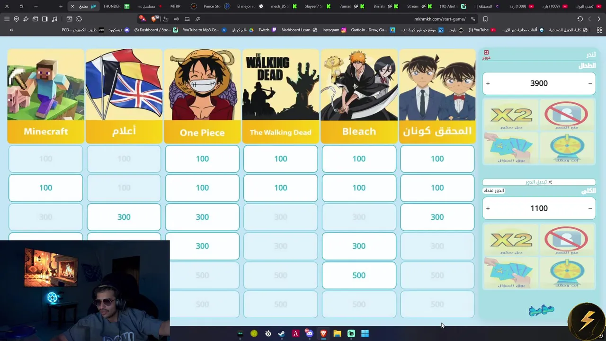606x341 pixels.
Task: Spin bottom team's أنت وحظك wheel icon
Action: click(566, 273)
